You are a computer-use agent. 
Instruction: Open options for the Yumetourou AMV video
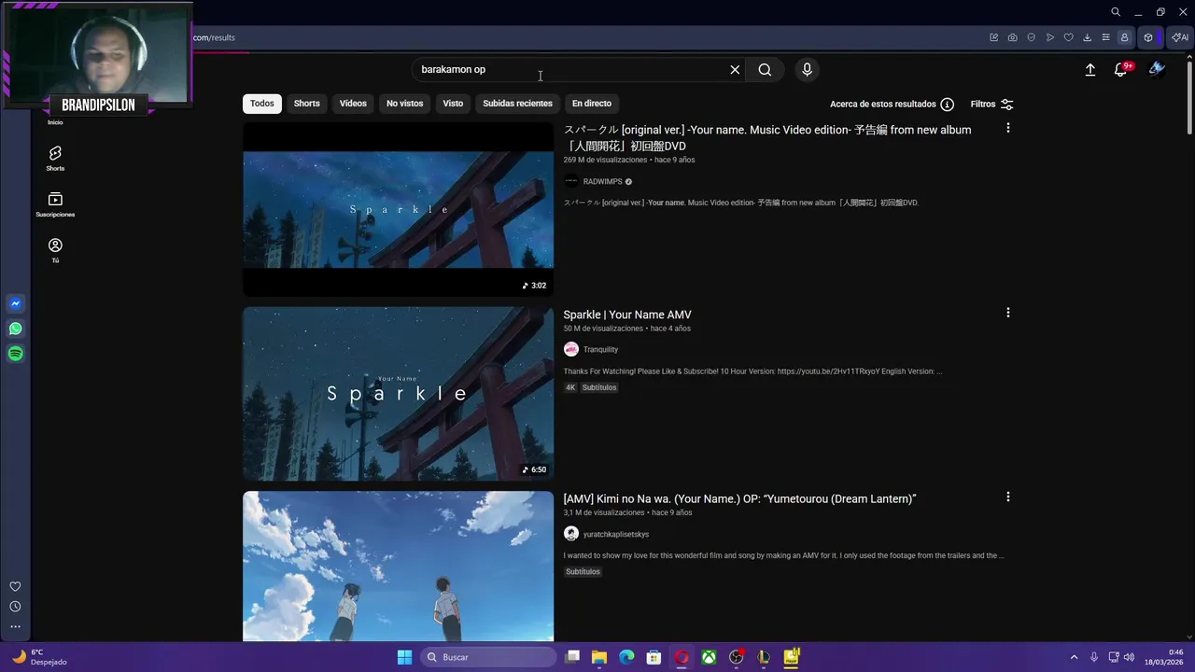coord(1007,497)
